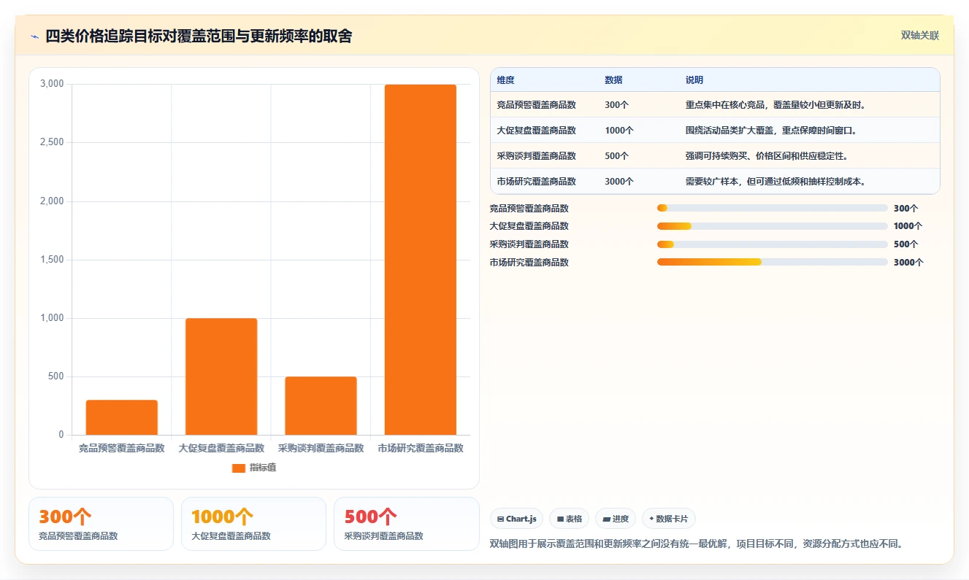The height and width of the screenshot is (580, 969).
Task: Click the 500个 table data cell
Action: pos(617,156)
